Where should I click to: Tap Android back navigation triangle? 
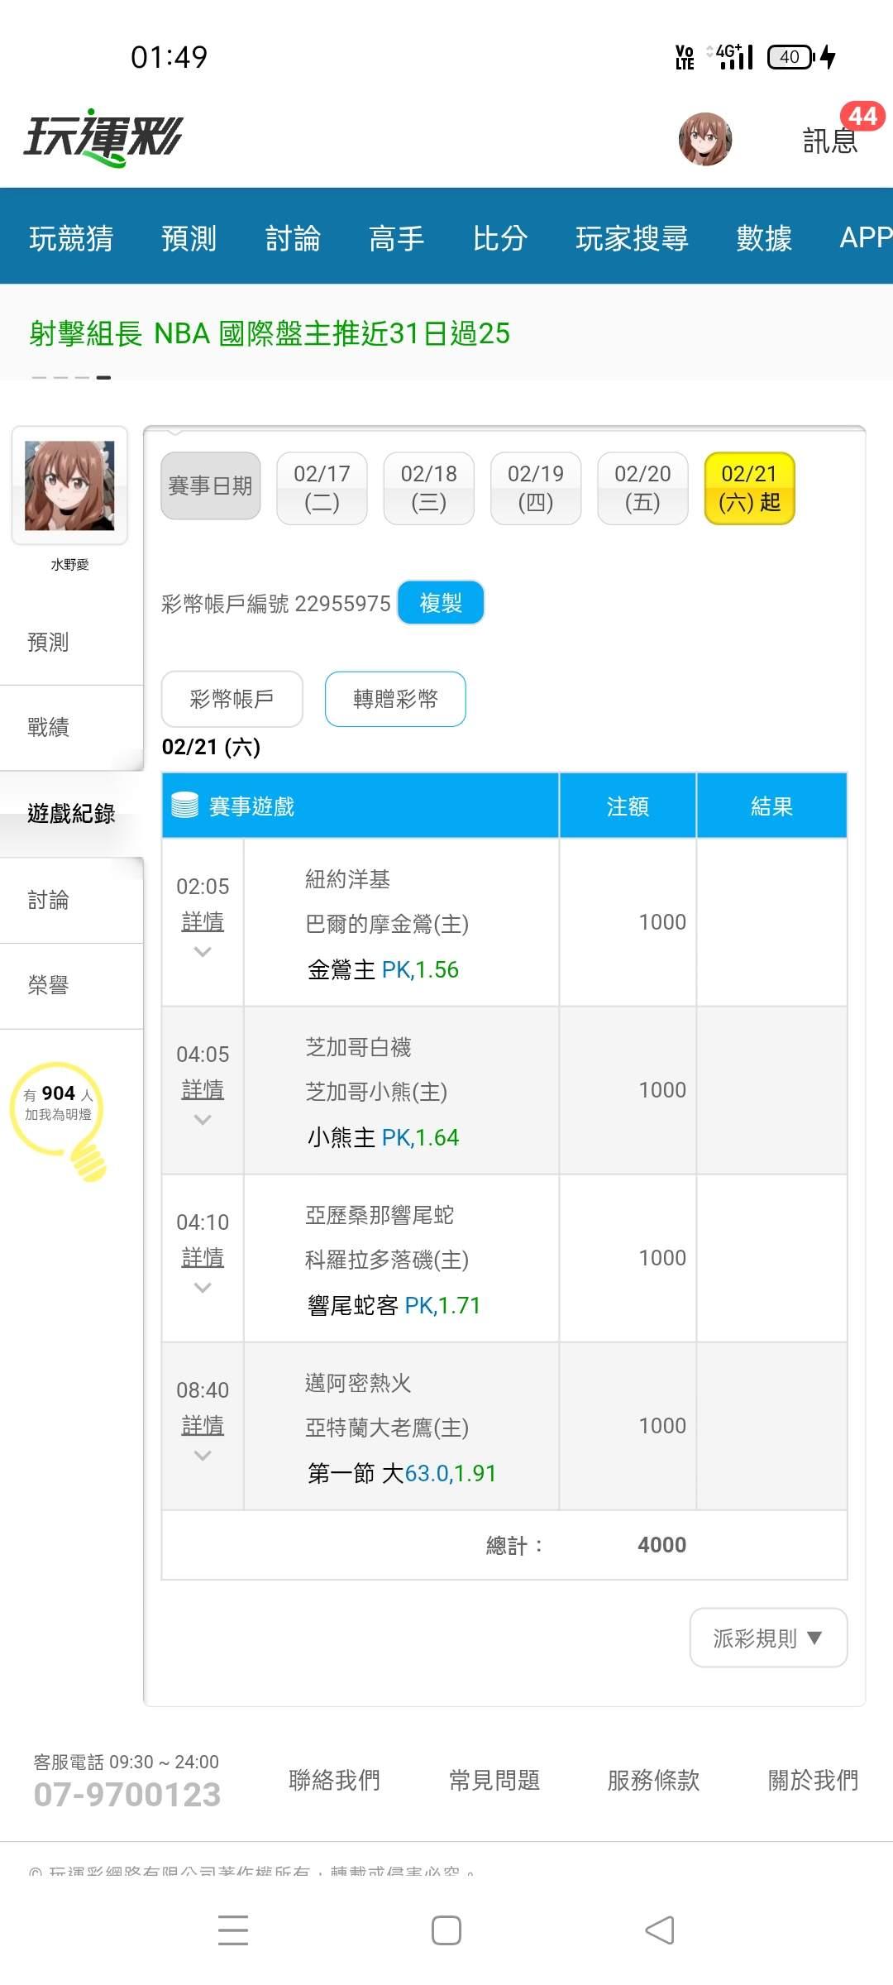click(x=660, y=1930)
